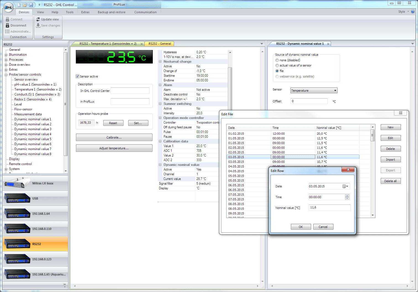Select the 'none (disabled)' radio option
The height and width of the screenshot is (292, 418).
pyautogui.click(x=277, y=60)
